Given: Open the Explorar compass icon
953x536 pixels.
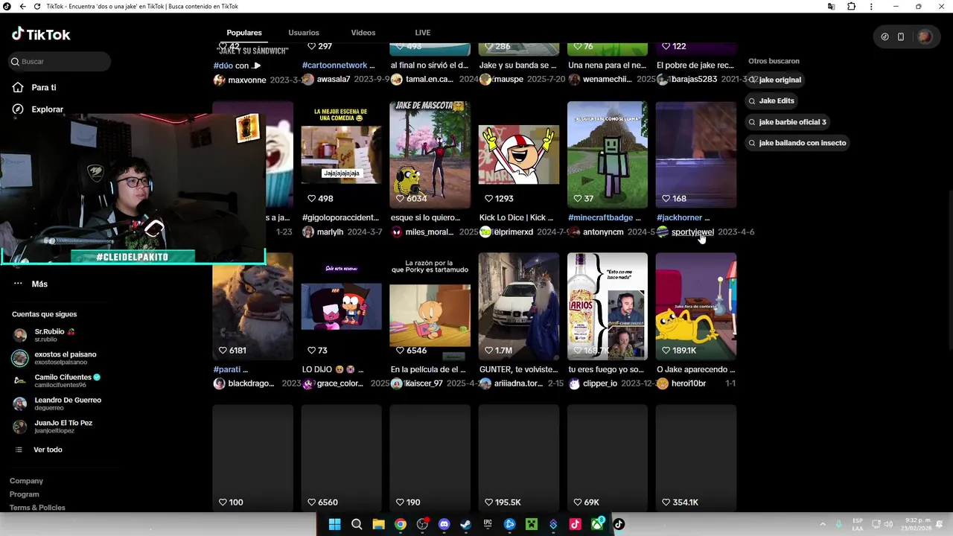Looking at the screenshot, I should coord(18,109).
